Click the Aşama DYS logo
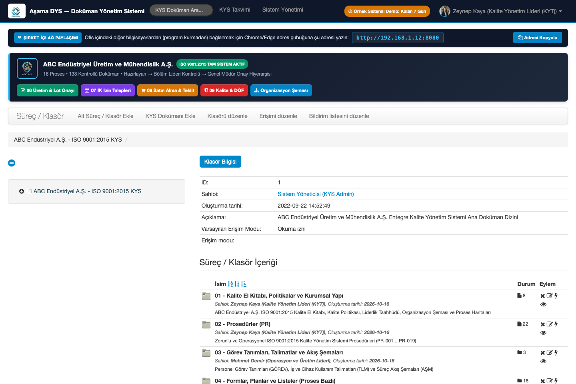The image size is (576, 384). tap(16, 11)
